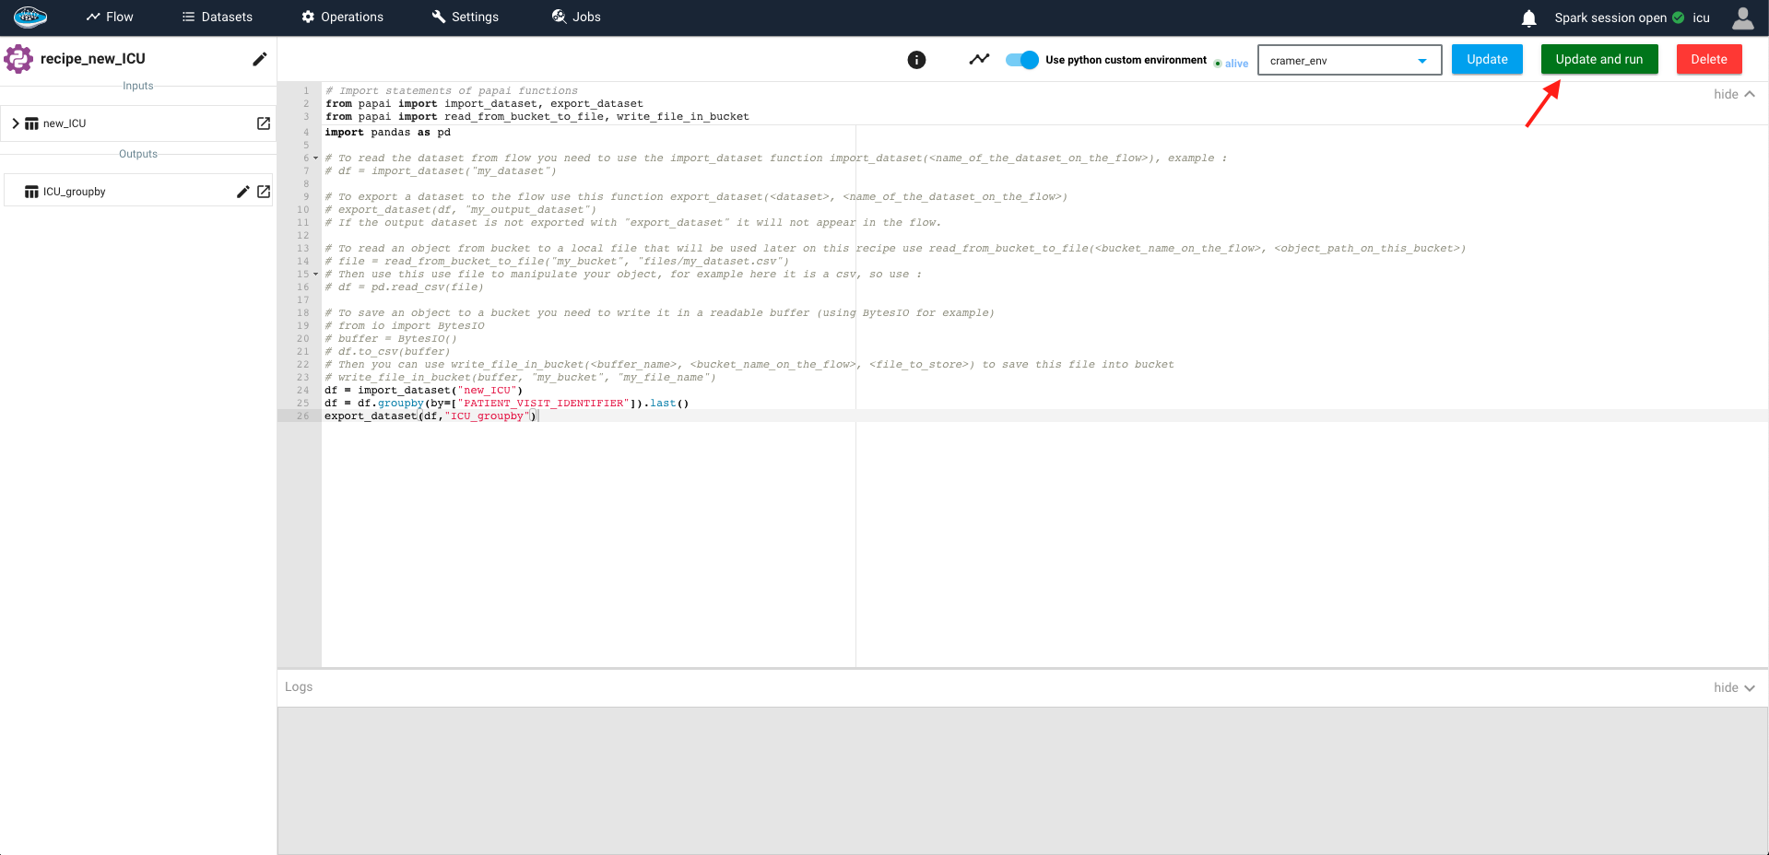Show recipe info via the info icon

916,60
